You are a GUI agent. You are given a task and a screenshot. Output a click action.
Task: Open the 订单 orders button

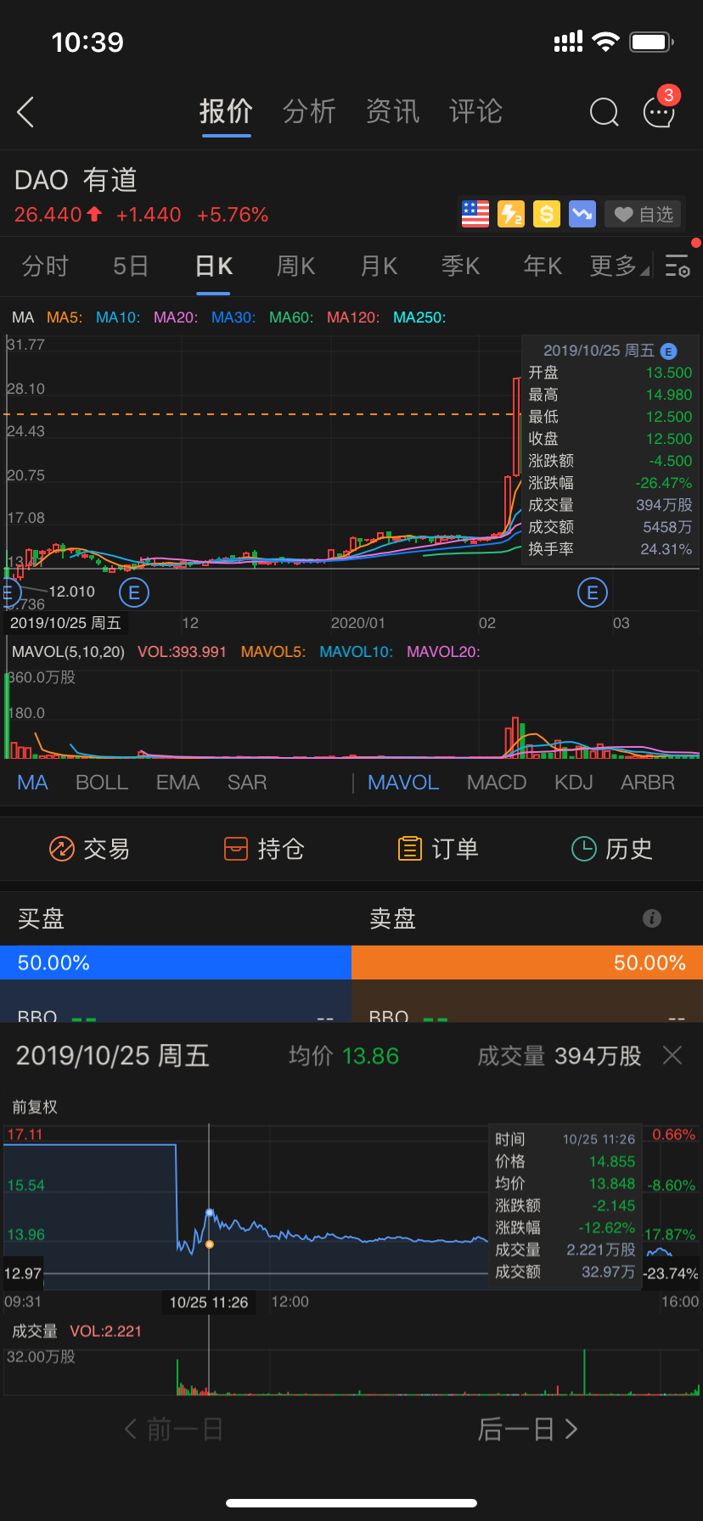pyautogui.click(x=438, y=849)
